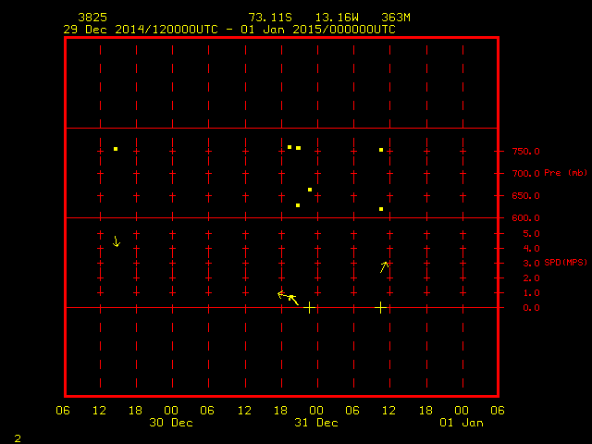Viewport: 592px width, 444px height.
Task: Click the northeast-pointing wind arrow on 31 Dec
Action: pyautogui.click(x=384, y=267)
